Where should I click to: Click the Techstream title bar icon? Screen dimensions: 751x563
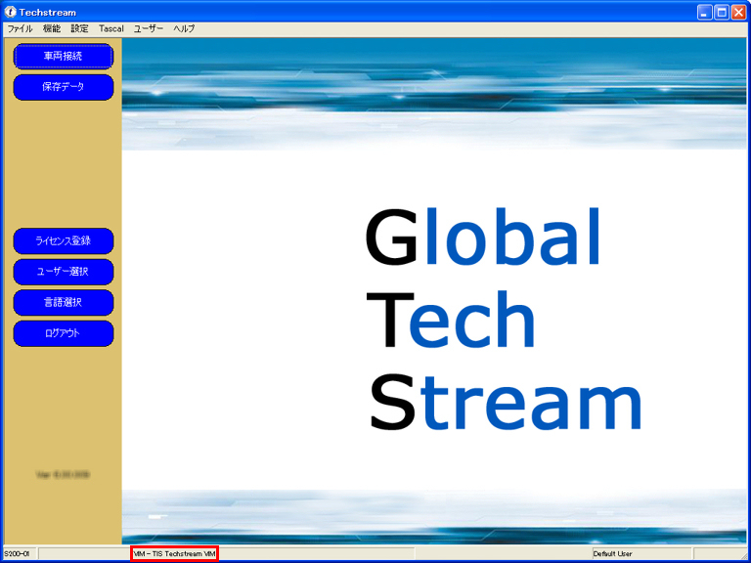click(x=10, y=12)
